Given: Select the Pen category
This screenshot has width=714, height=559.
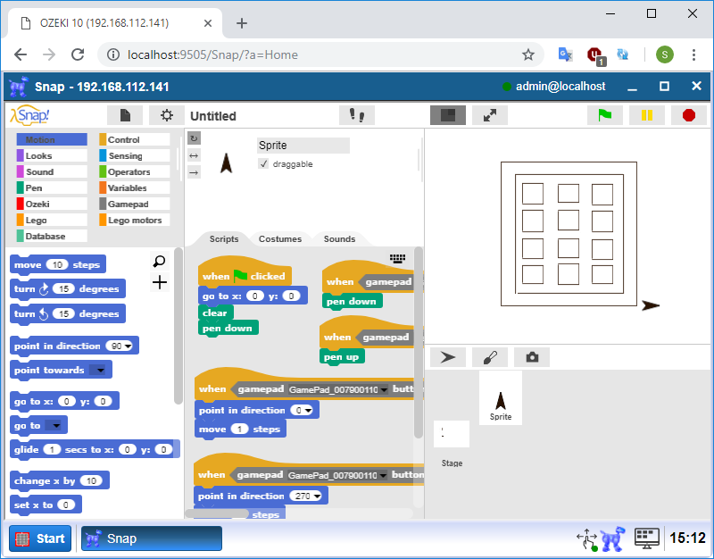Looking at the screenshot, I should [52, 188].
